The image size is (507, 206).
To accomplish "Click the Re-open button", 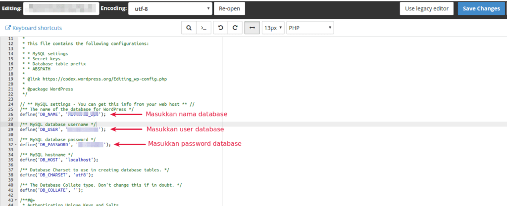I will pos(229,8).
